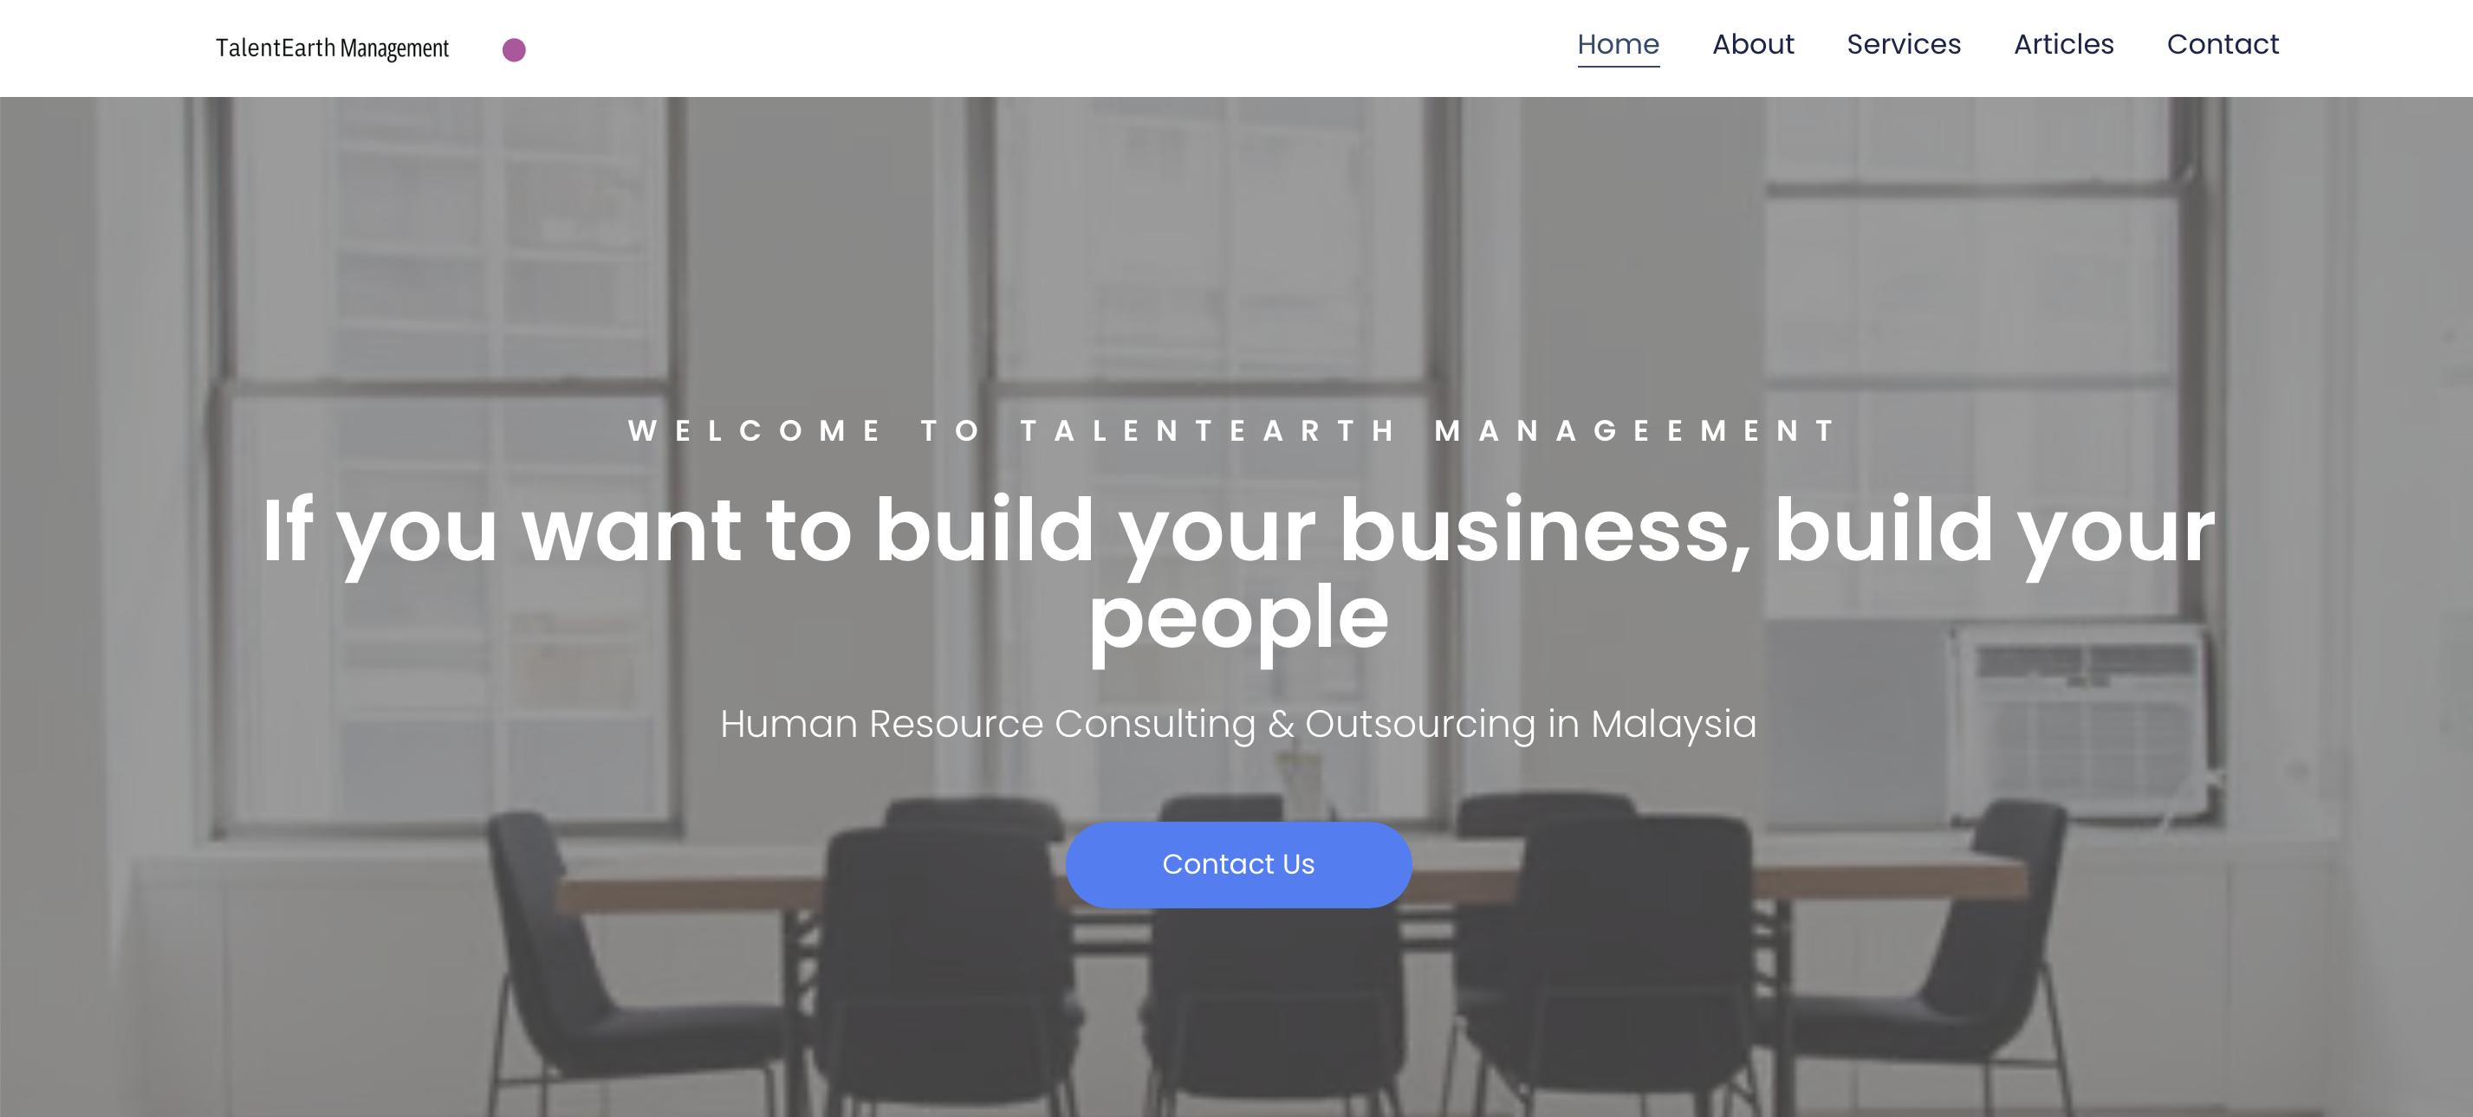The width and height of the screenshot is (2473, 1117).
Task: Click the word 'people' in the headline
Action: pos(1237,618)
